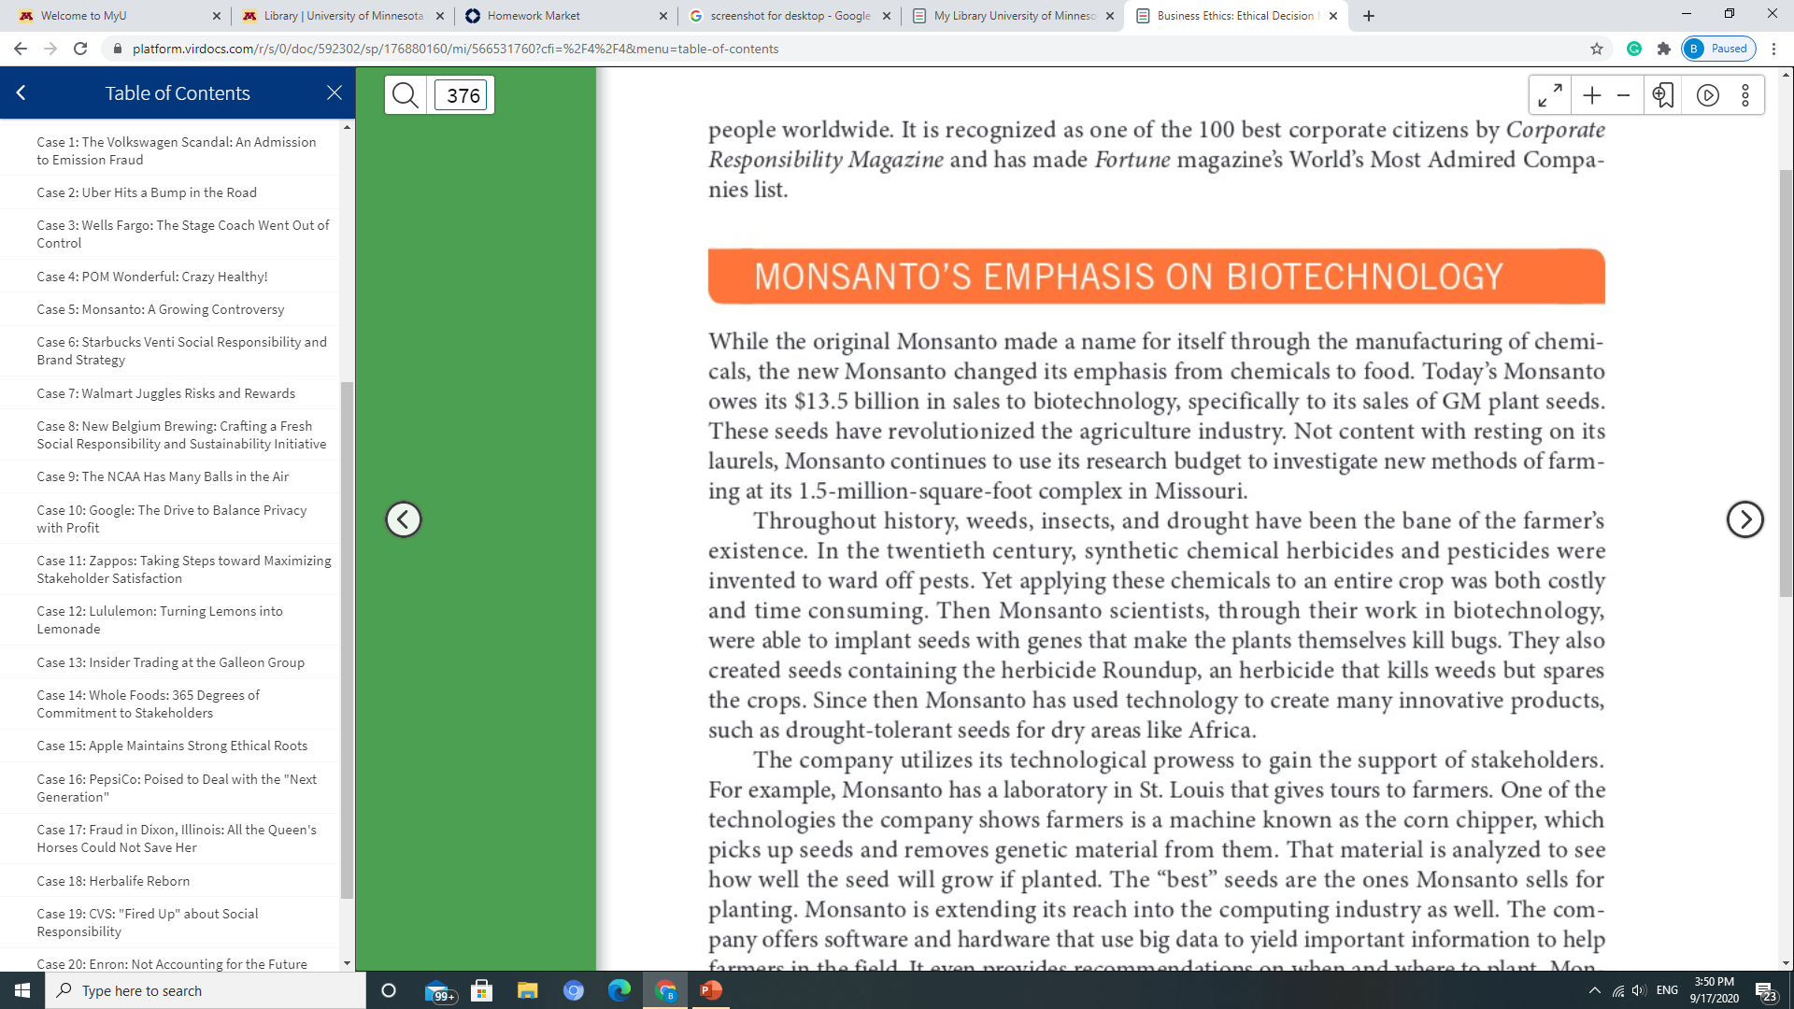The height and width of the screenshot is (1009, 1794).
Task: Open the Windows Start menu
Action: tap(22, 990)
